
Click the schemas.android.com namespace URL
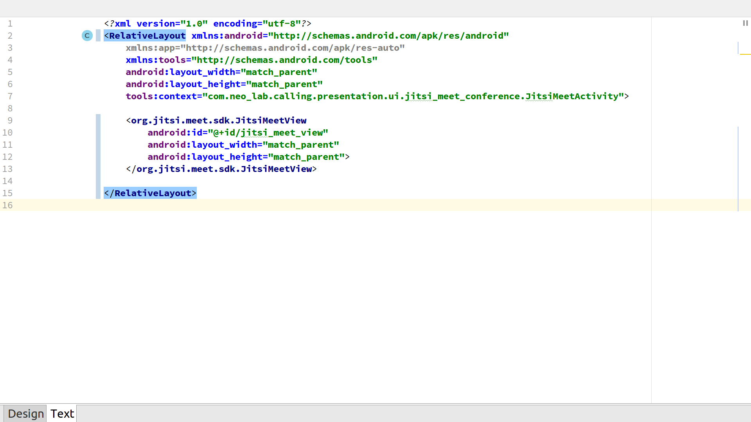[x=387, y=36]
